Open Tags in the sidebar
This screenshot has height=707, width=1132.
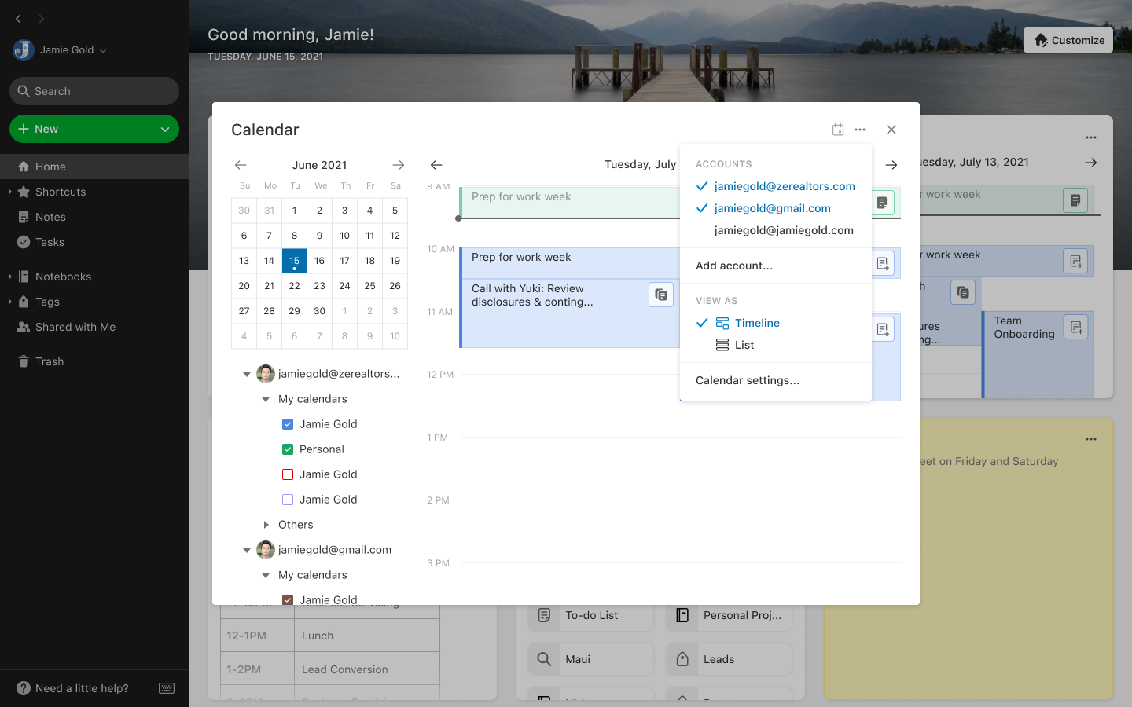click(x=47, y=302)
